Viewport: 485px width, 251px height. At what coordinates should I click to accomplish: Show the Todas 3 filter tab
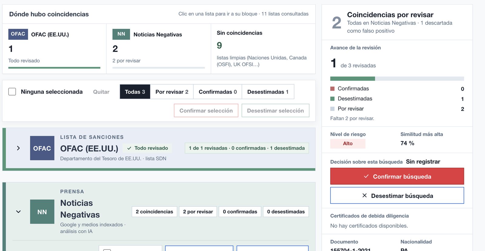(135, 92)
